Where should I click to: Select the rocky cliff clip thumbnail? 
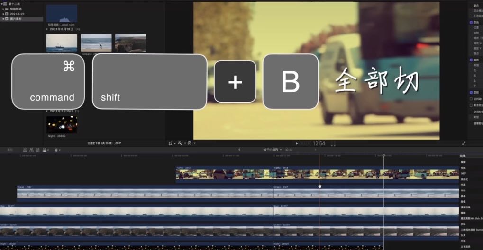131,43
